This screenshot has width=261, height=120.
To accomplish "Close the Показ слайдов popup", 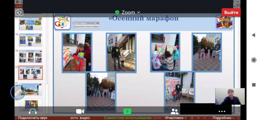I will point(98,23).
